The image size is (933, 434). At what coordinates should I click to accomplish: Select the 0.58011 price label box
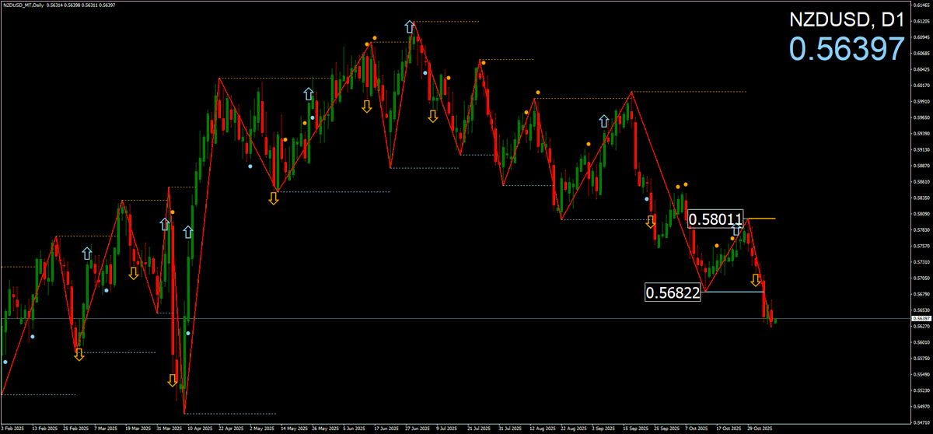click(x=716, y=219)
